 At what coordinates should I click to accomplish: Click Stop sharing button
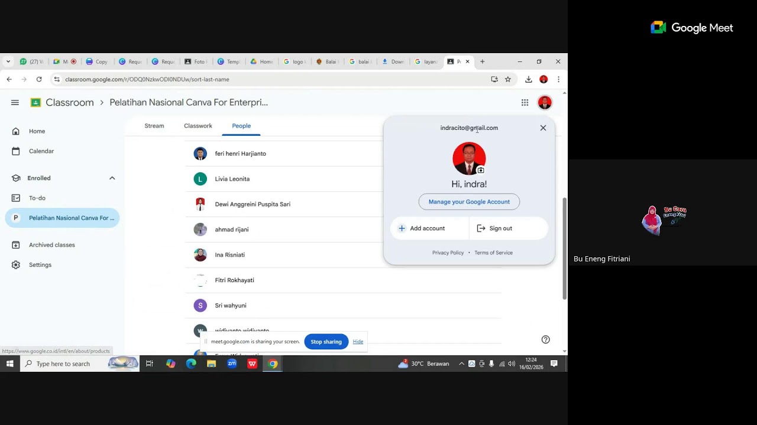[x=326, y=342]
